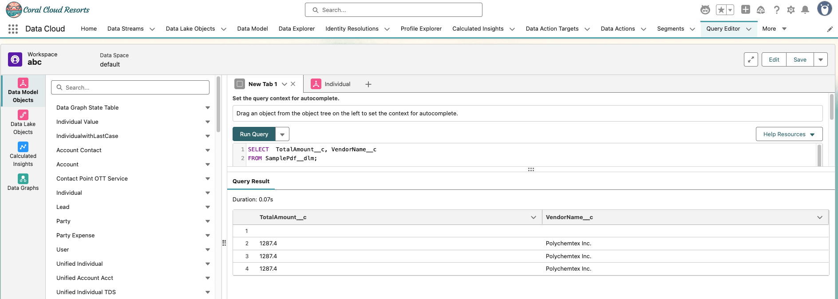This screenshot has width=838, height=299.
Task: Select the Unified Account Acct tree item
Action: 85,278
